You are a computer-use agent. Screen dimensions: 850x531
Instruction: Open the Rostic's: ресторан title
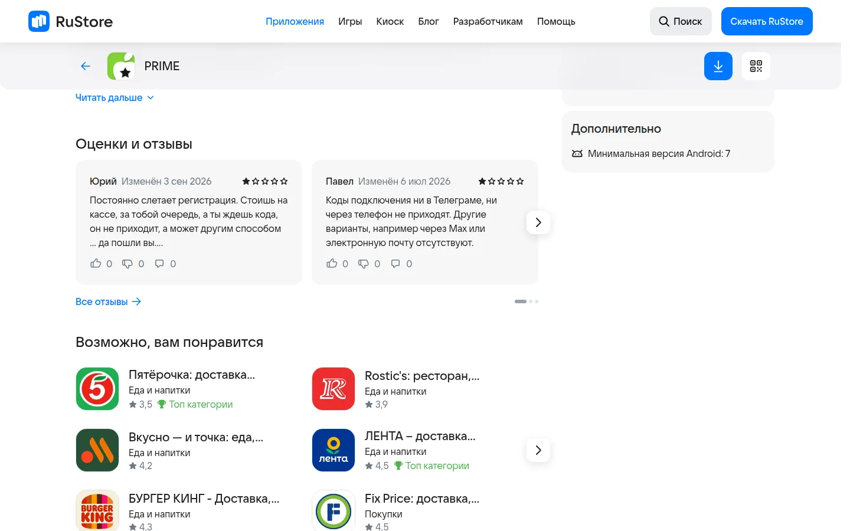coord(422,376)
